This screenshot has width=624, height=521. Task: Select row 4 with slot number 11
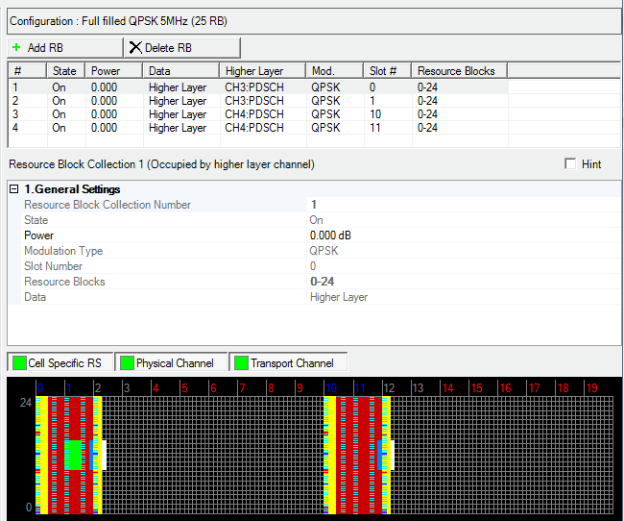click(192, 128)
